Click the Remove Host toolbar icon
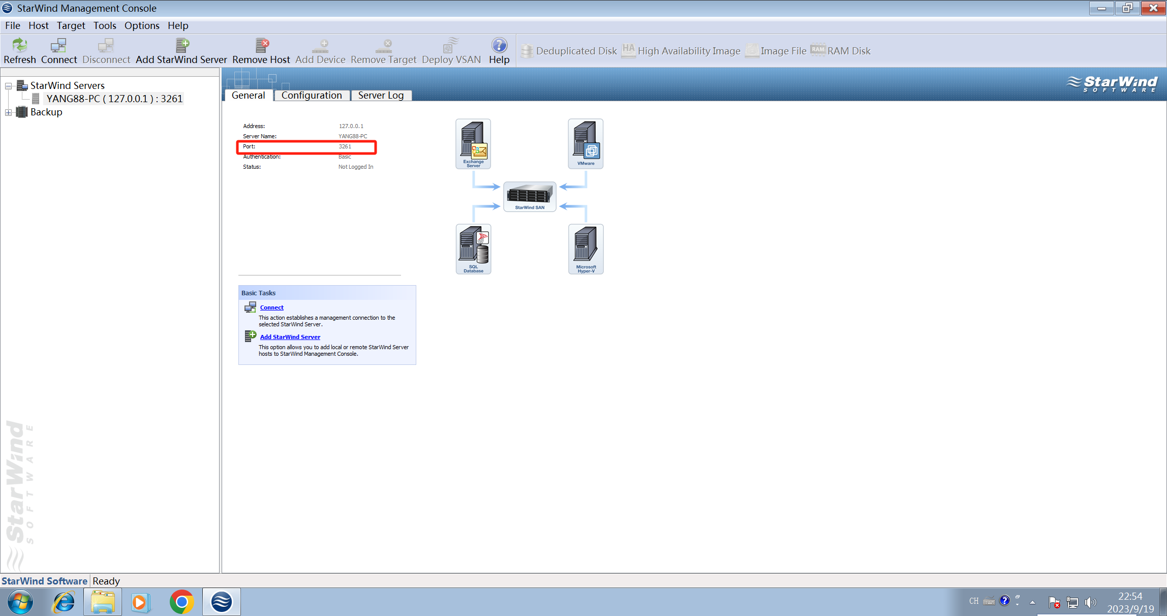Image resolution: width=1167 pixels, height=616 pixels. pyautogui.click(x=261, y=50)
